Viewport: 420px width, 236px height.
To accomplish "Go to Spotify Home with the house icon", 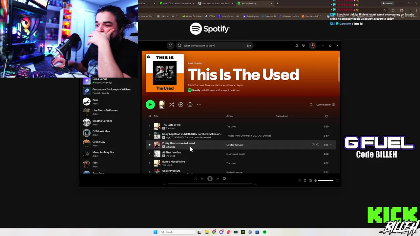I will pyautogui.click(x=170, y=46).
